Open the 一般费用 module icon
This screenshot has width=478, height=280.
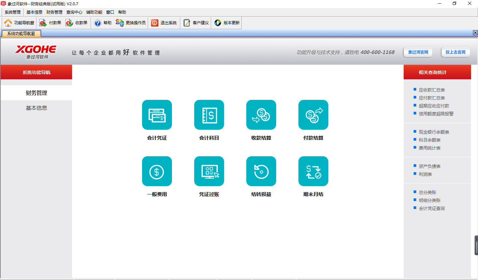point(157,171)
